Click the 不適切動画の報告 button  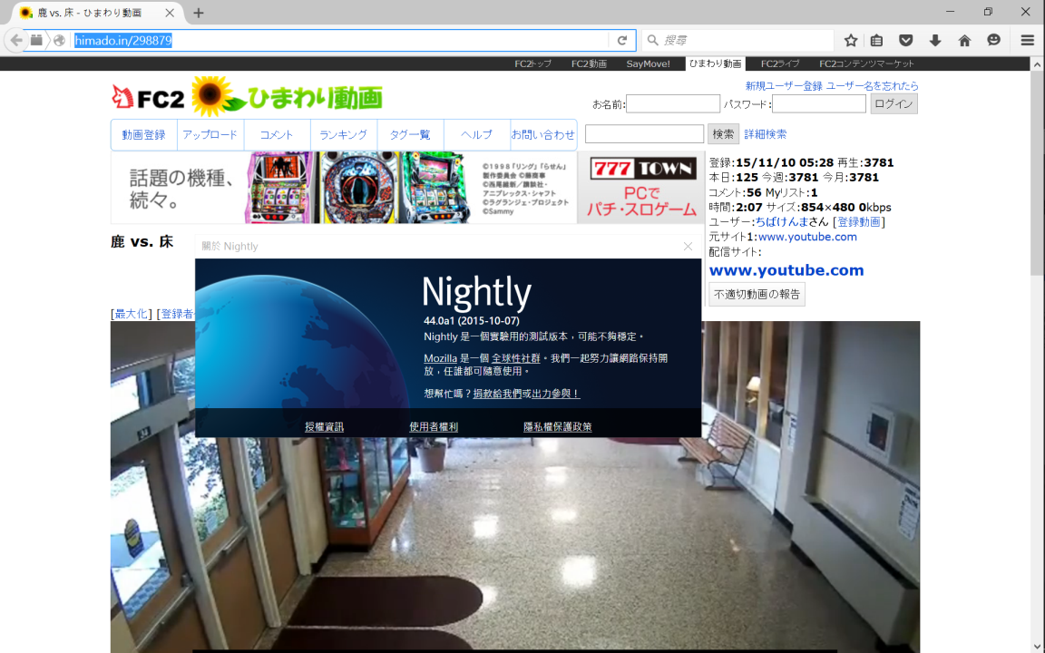pos(757,294)
